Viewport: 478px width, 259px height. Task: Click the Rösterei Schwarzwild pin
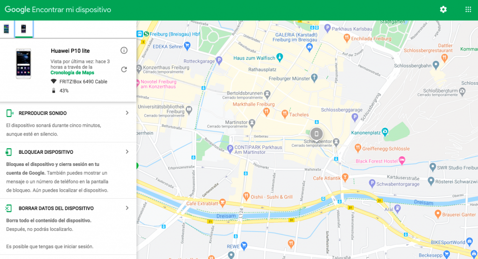point(431,180)
